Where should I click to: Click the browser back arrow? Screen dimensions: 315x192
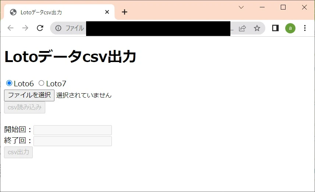10,28
